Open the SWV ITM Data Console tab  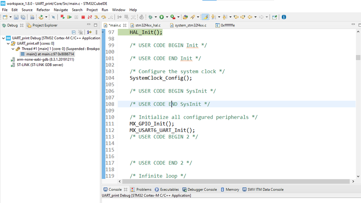263,189
